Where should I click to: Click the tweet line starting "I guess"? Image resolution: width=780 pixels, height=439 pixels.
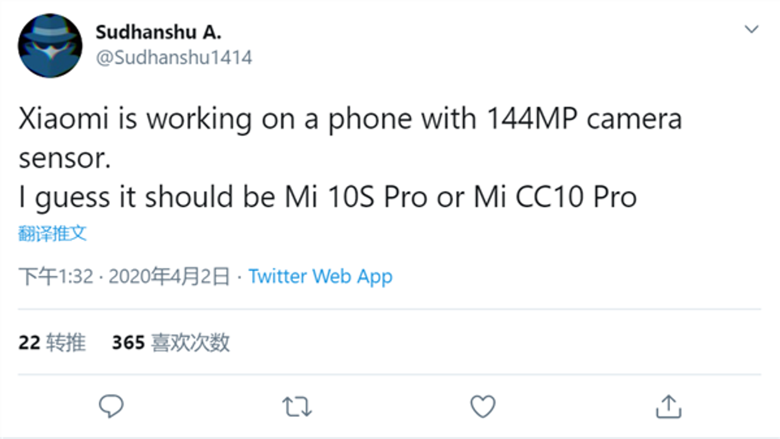[x=328, y=197]
